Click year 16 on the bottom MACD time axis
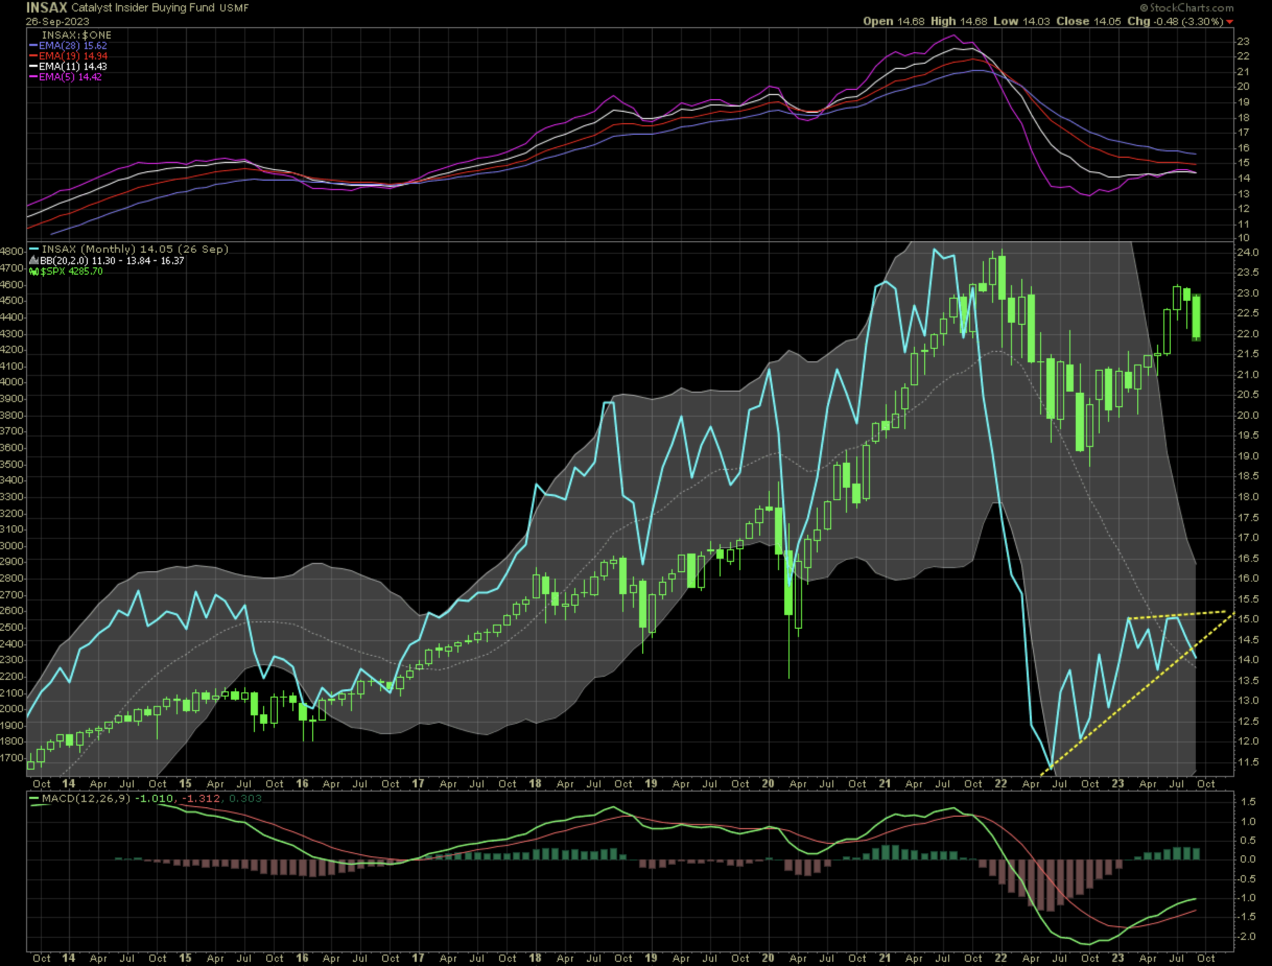Image resolution: width=1272 pixels, height=966 pixels. point(302,958)
